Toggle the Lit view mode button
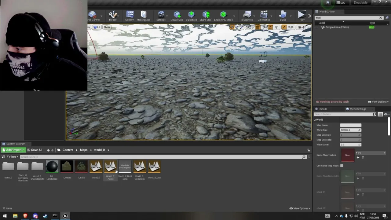391x220 pixels. 97,27
